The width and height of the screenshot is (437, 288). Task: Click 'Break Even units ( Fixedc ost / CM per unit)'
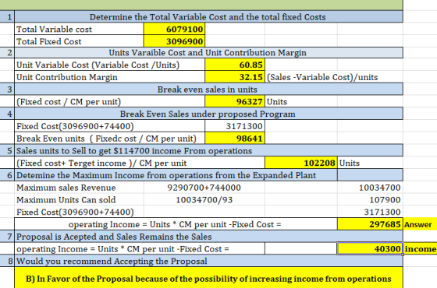pyautogui.click(x=110, y=139)
